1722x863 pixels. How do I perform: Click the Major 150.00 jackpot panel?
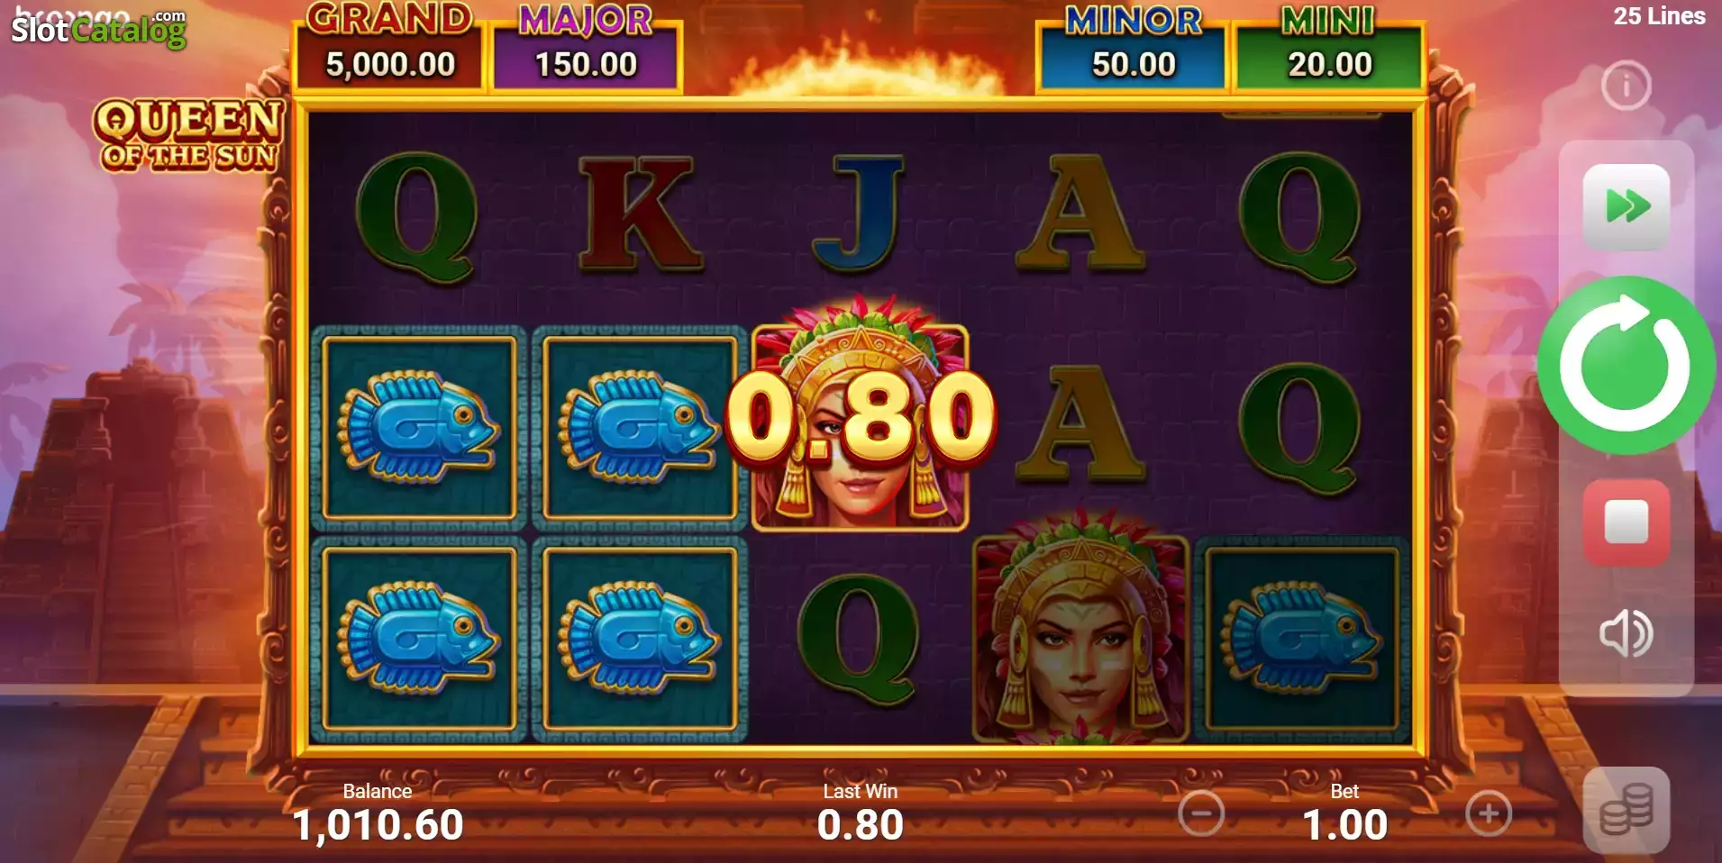(x=586, y=47)
